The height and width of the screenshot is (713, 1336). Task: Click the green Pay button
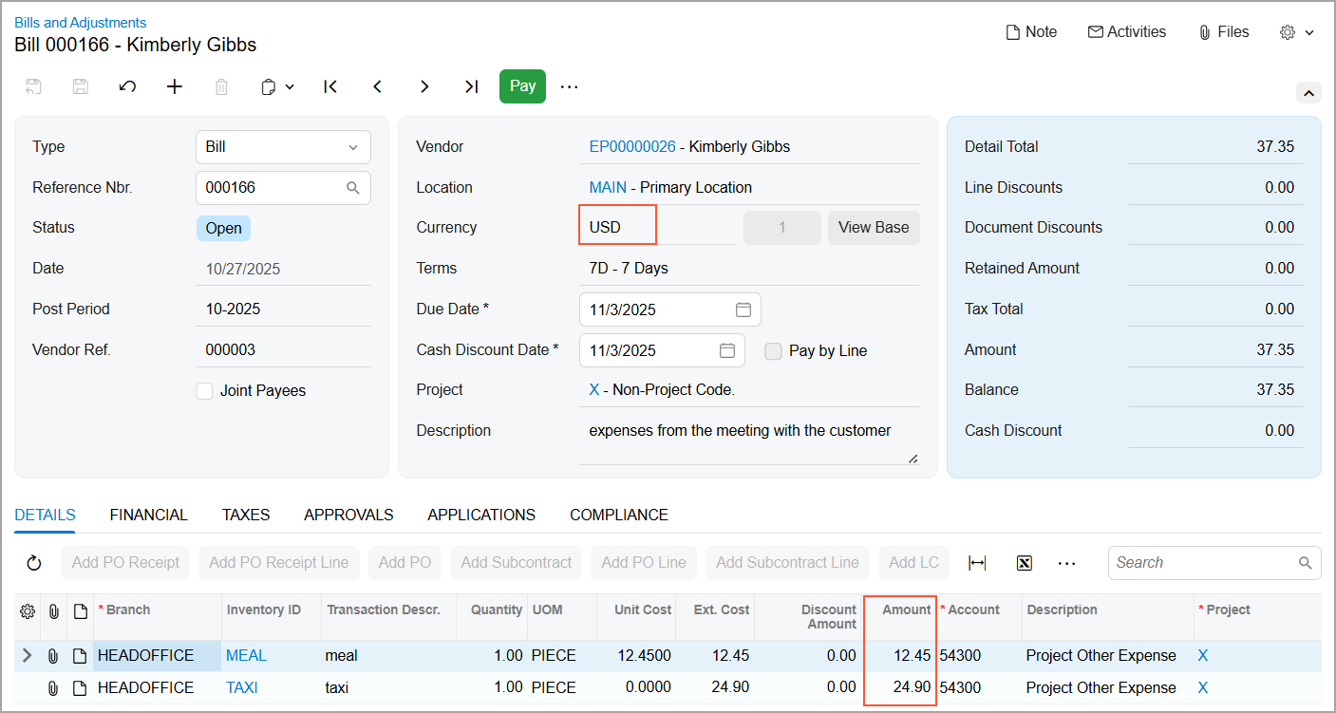coord(522,86)
